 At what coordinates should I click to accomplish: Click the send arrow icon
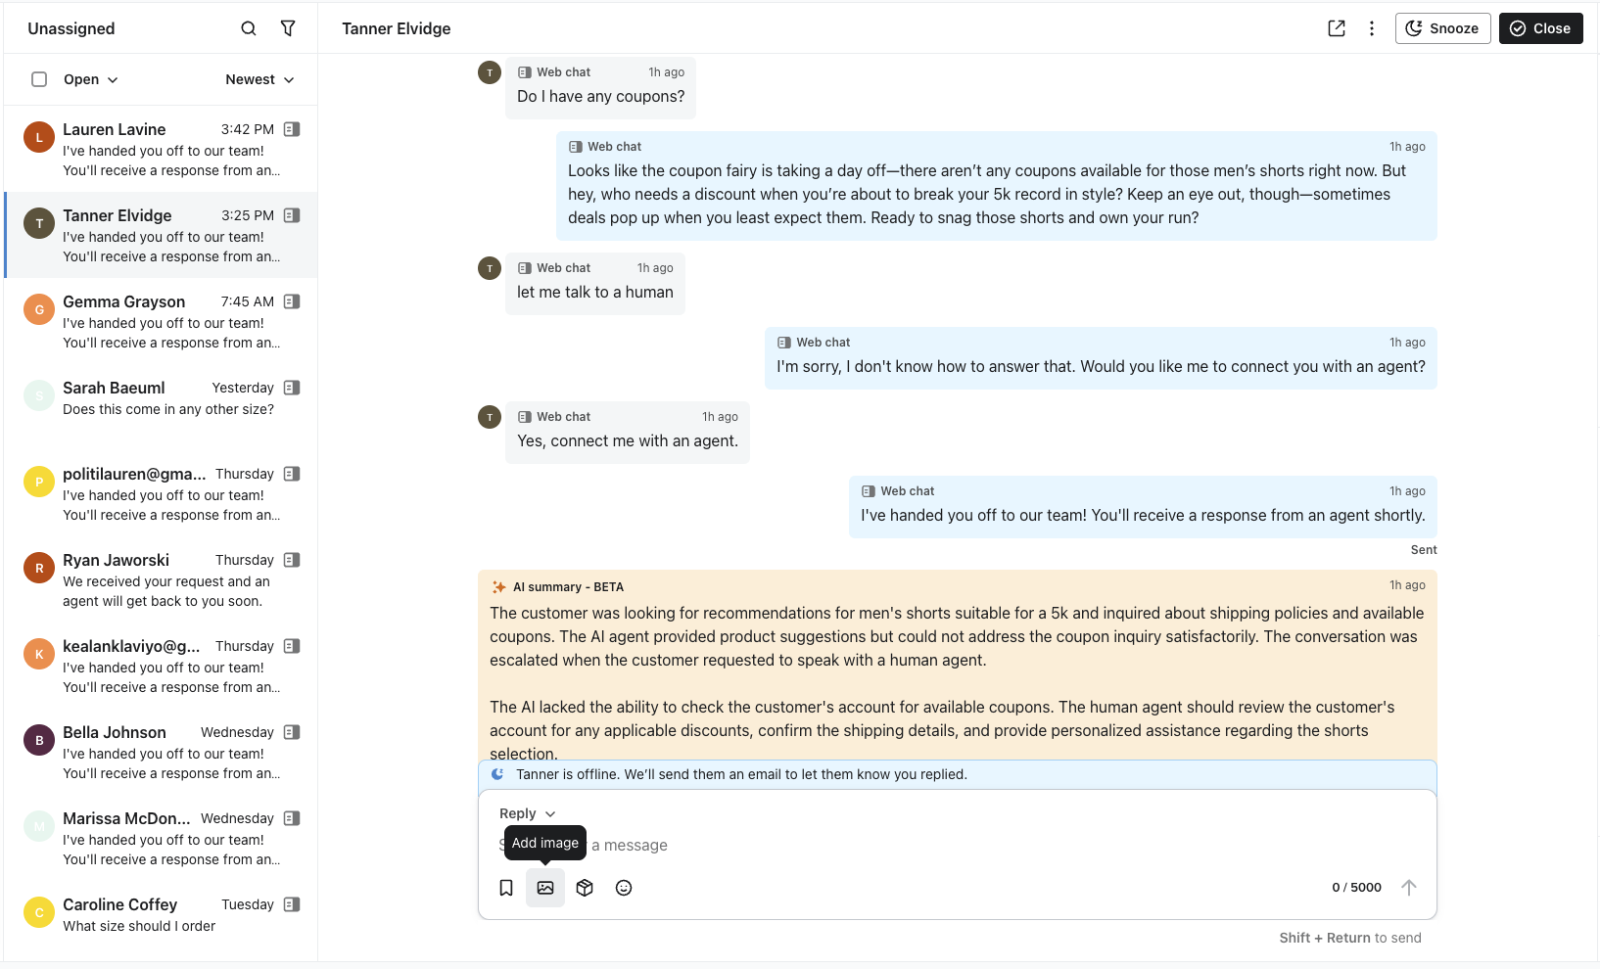(x=1408, y=888)
